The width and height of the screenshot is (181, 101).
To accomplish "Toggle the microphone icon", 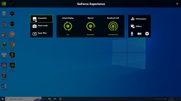I will pos(132,34).
